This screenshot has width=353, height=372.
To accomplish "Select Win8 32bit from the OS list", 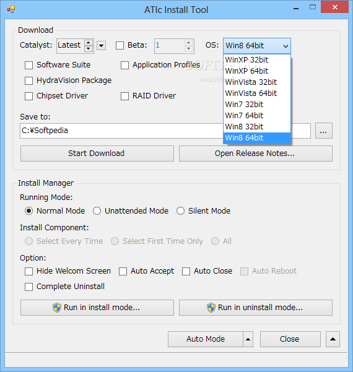I will pos(257,127).
